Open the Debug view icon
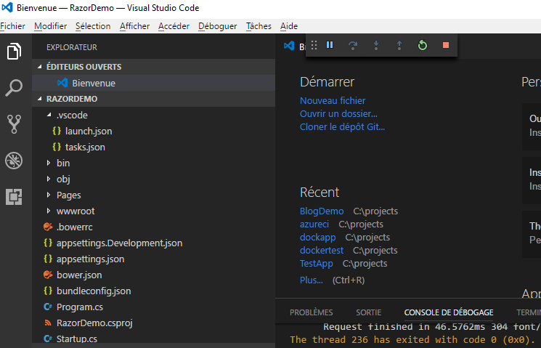This screenshot has height=348, width=541. click(x=15, y=160)
